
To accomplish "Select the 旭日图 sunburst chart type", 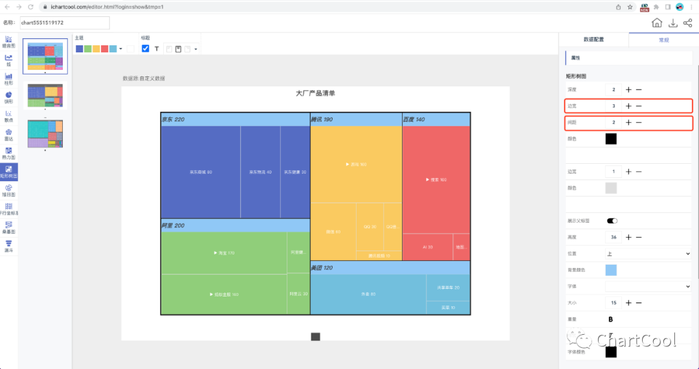I will click(x=8, y=191).
